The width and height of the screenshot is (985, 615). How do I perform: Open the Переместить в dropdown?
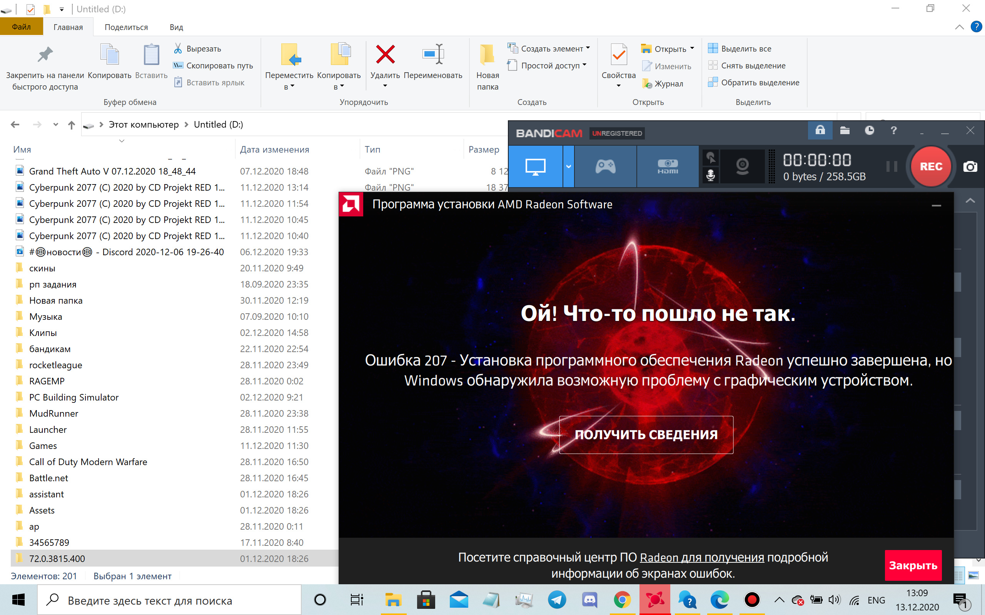point(289,86)
